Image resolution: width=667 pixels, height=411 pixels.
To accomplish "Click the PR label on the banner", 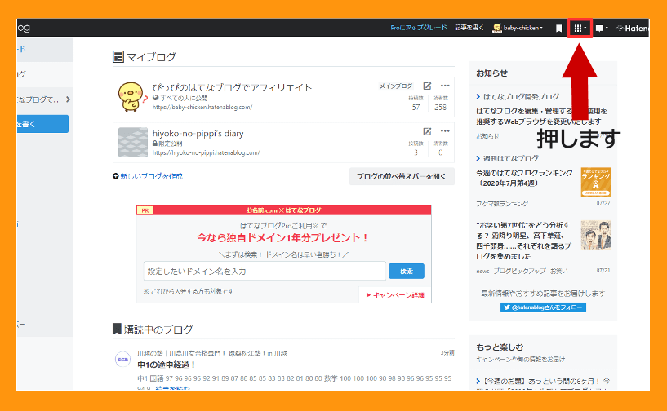I will pos(145,210).
